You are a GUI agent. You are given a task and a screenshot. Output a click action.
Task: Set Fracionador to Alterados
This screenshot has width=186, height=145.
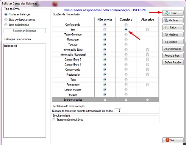pos(147,75)
